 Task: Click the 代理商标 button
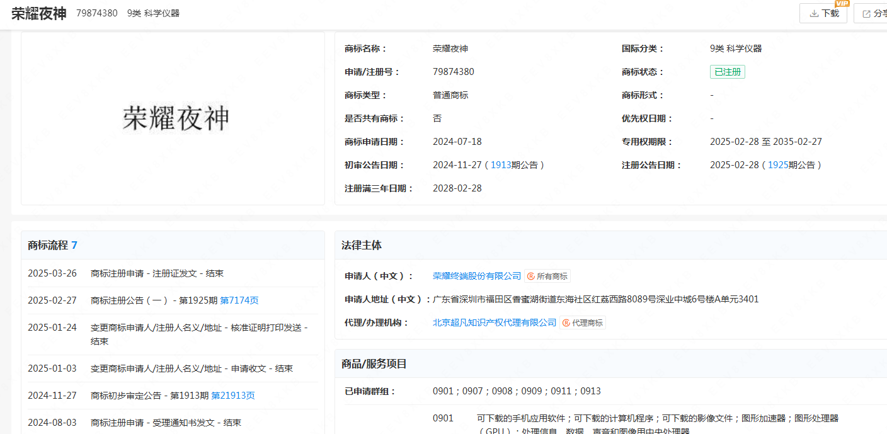[x=583, y=323]
